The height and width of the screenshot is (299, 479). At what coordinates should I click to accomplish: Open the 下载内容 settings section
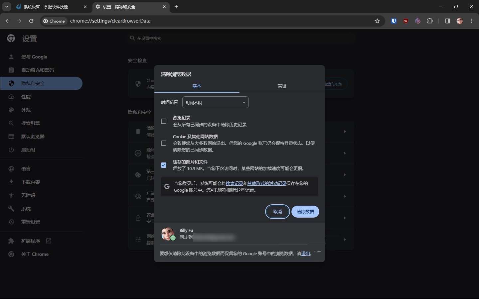pos(41,182)
